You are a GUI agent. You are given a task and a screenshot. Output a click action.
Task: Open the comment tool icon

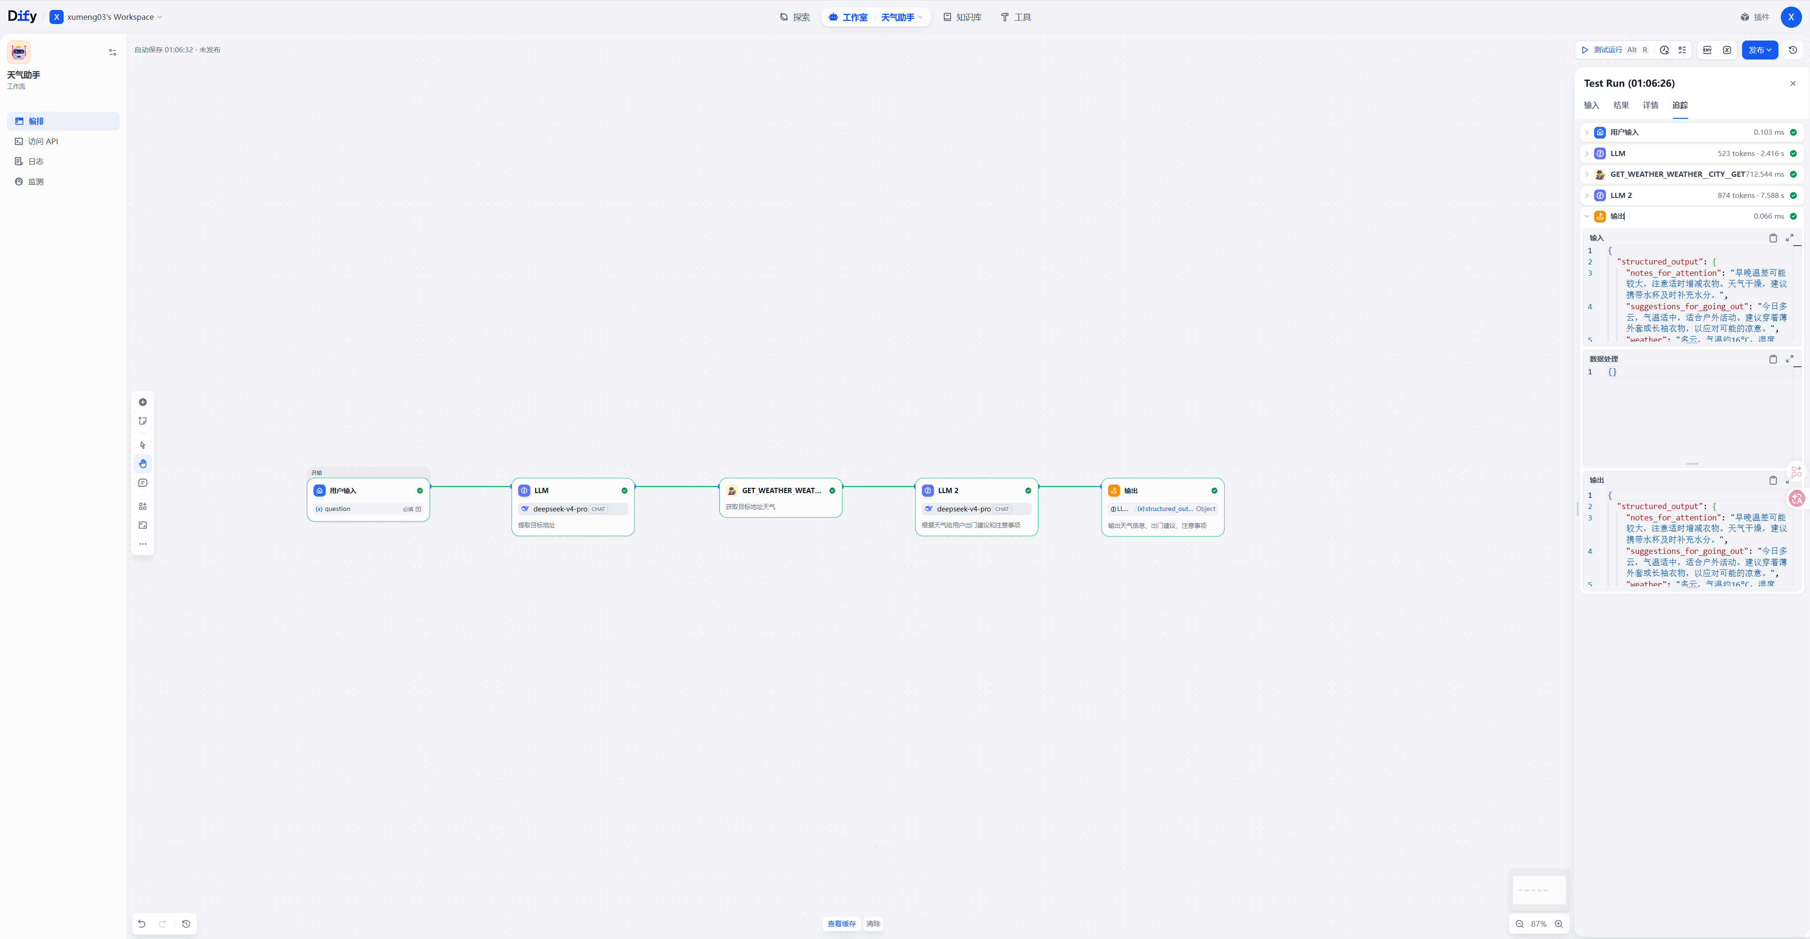[x=143, y=483]
